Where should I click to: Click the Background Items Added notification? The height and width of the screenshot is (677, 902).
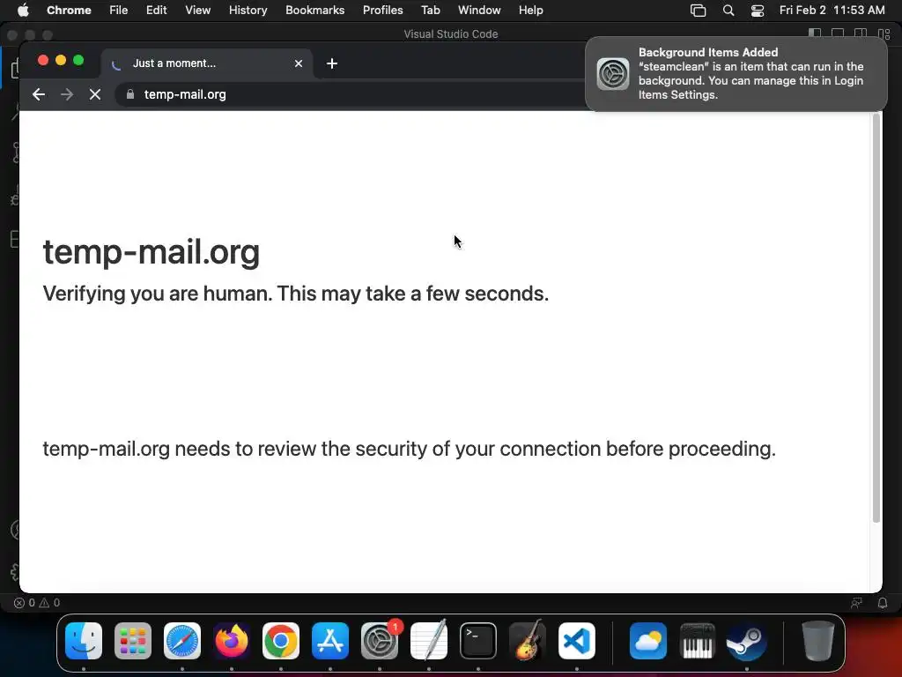[736, 74]
